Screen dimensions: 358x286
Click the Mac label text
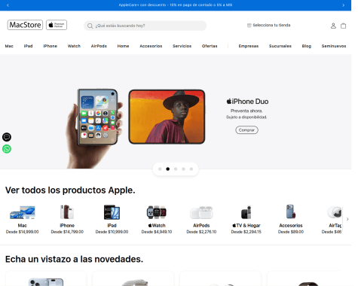23,226
